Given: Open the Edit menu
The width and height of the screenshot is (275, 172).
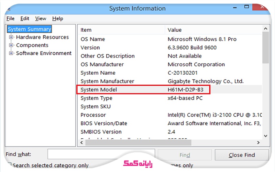Looking at the screenshot, I should pyautogui.click(x=25, y=19).
